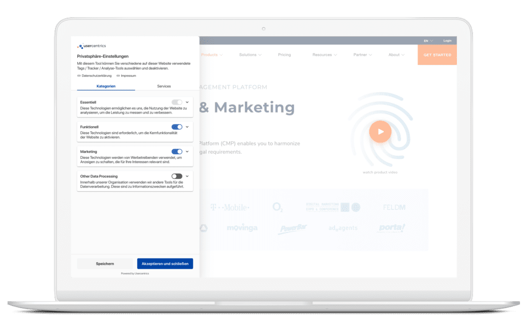The width and height of the screenshot is (527, 329).
Task: Click the Usercentrics logo in the privacy panel
Action: tap(92, 46)
